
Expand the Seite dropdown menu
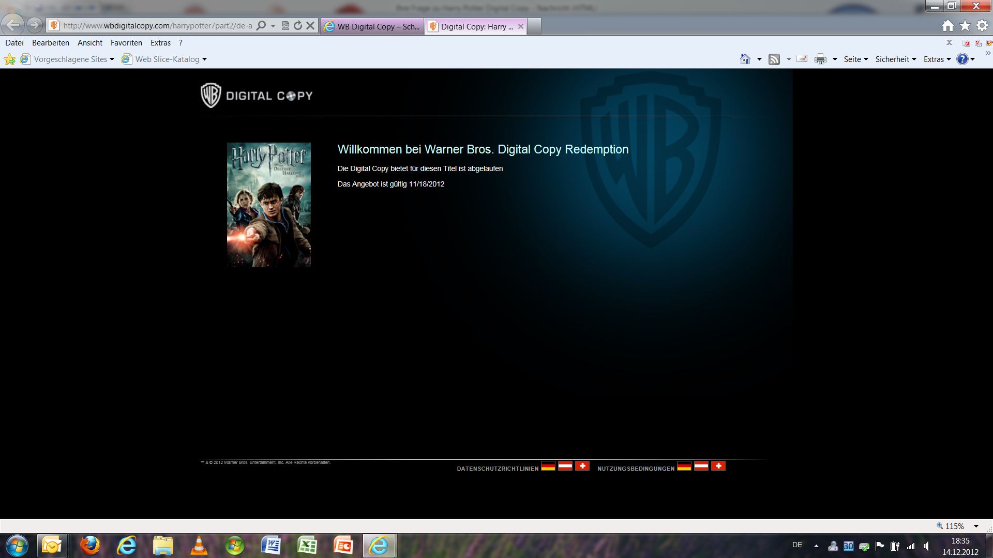[855, 59]
